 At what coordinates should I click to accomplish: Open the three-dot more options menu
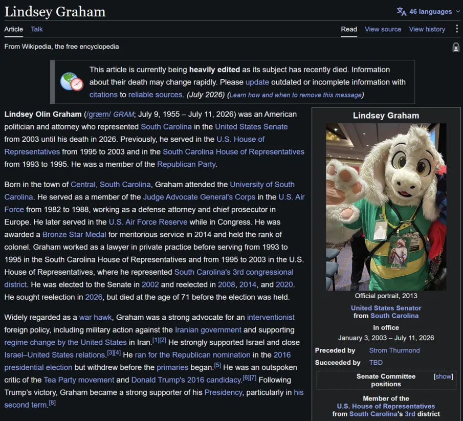pos(457,29)
